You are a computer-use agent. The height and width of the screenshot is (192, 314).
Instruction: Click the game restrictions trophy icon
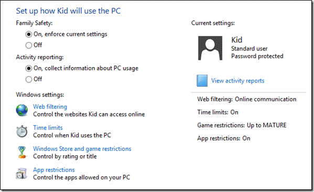[22, 152]
